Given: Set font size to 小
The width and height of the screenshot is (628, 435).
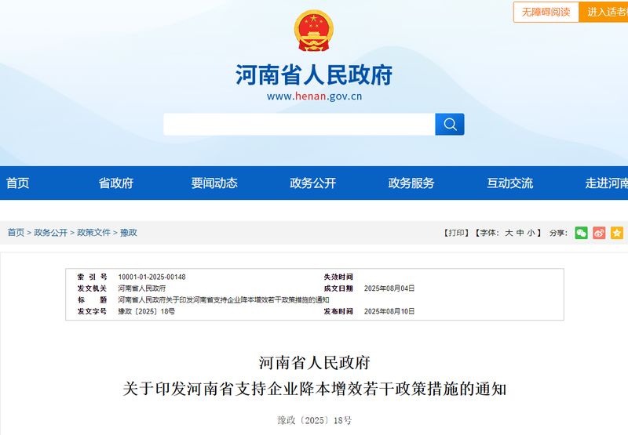Looking at the screenshot, I should [531, 233].
